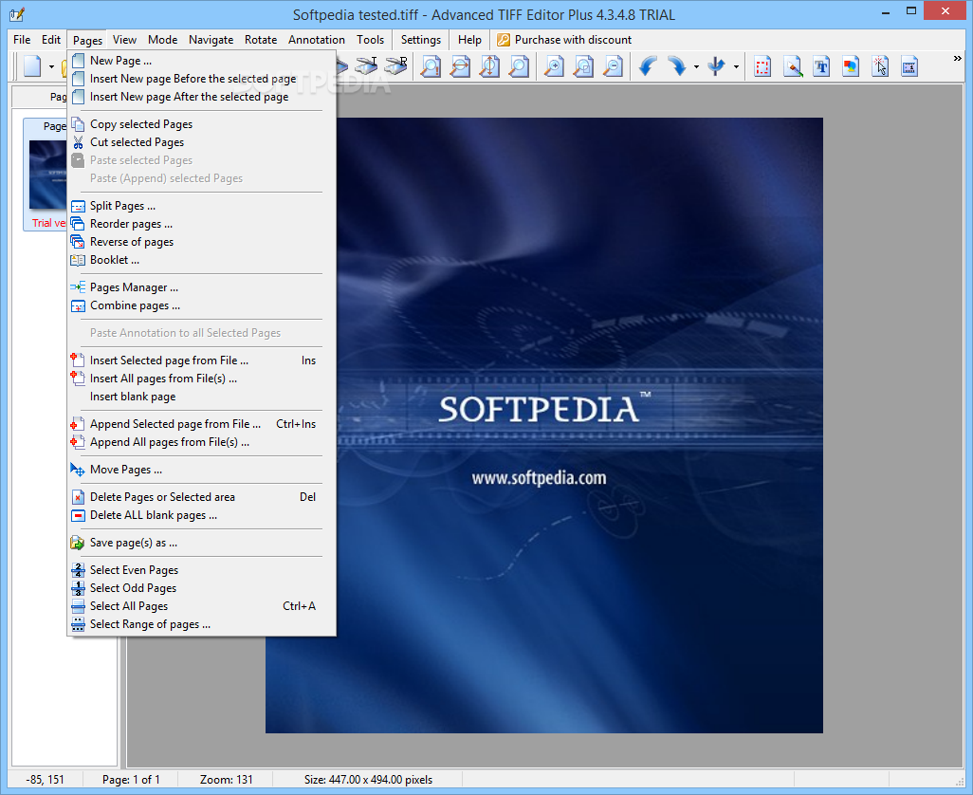Image resolution: width=973 pixels, height=795 pixels.
Task: Choose Insert New page After the selected page
Action: pos(202,97)
